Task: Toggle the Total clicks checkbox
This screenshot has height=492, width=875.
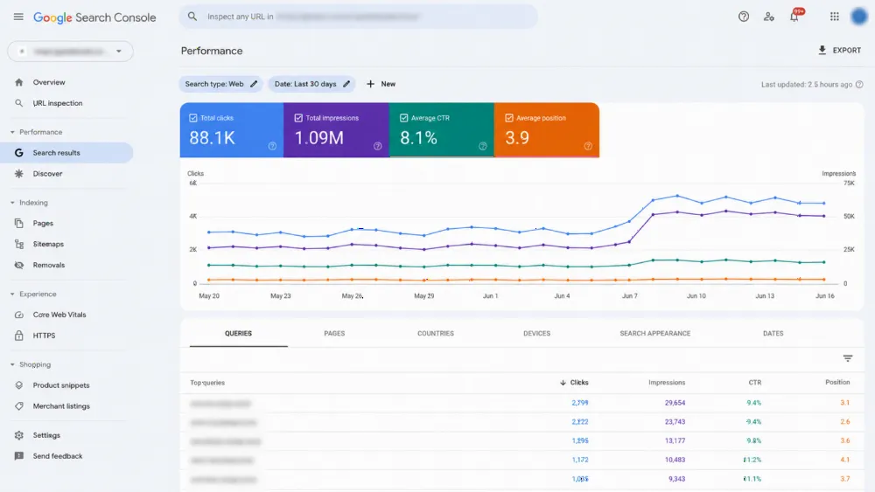Action: click(193, 118)
